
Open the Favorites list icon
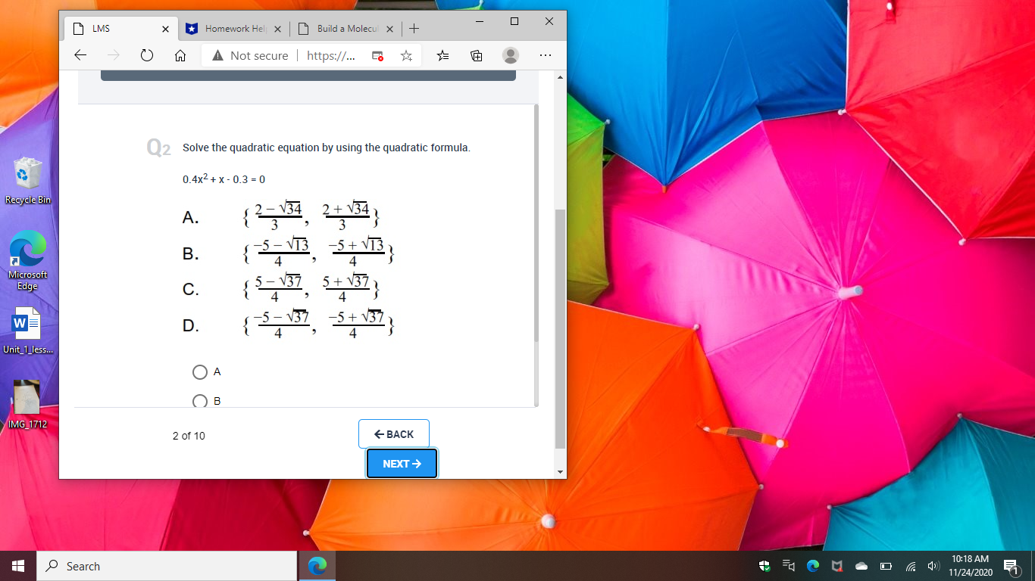tap(442, 54)
